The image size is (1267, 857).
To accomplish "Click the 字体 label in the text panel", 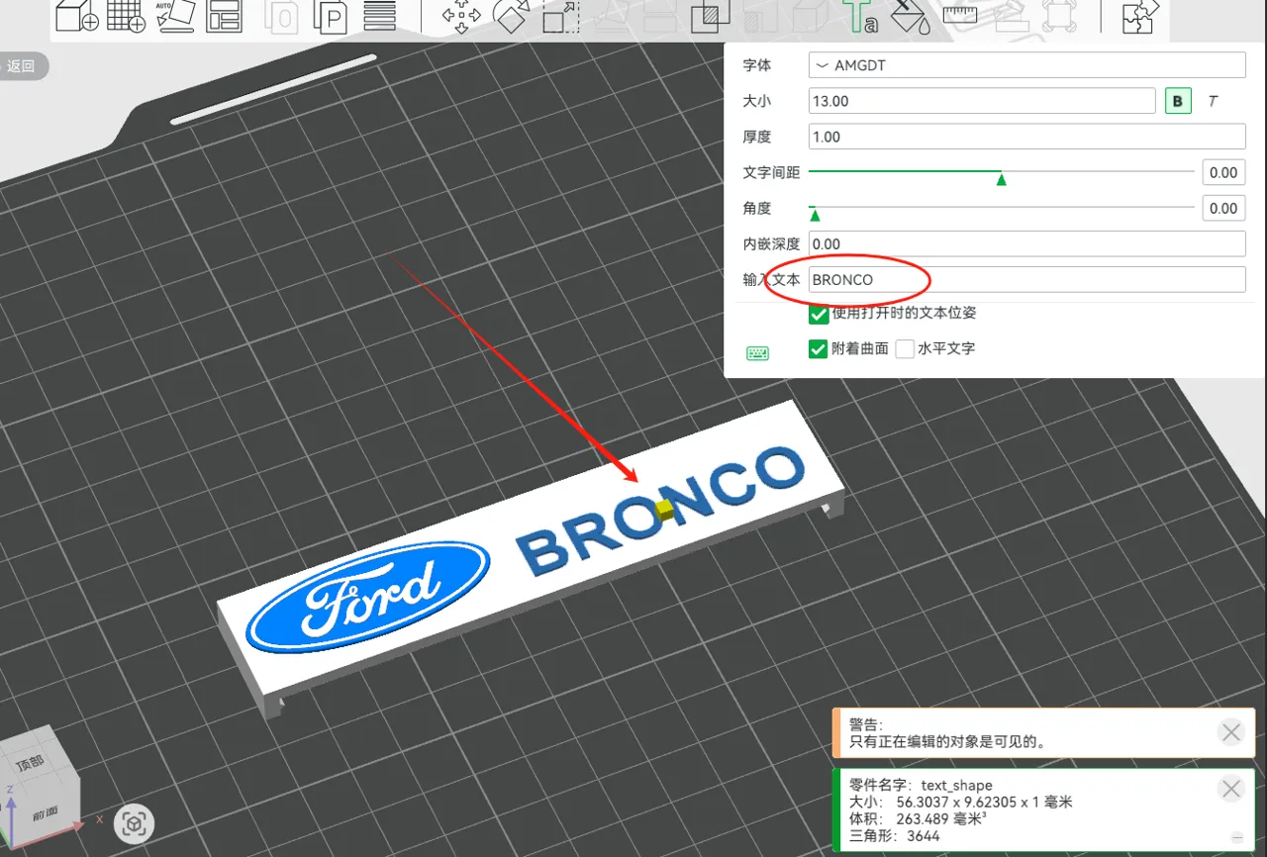I will click(x=757, y=65).
